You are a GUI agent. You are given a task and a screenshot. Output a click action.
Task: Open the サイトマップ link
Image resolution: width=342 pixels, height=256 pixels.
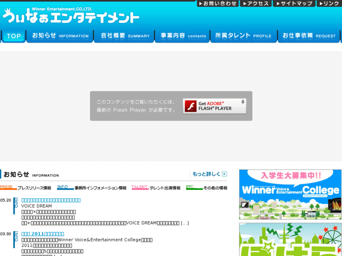coord(294,3)
